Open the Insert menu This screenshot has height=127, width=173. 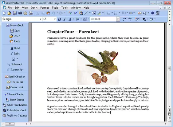34,8
